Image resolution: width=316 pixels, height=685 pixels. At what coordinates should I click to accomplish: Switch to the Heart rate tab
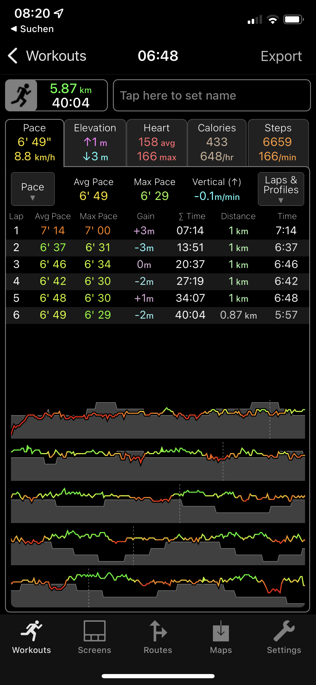tap(157, 143)
